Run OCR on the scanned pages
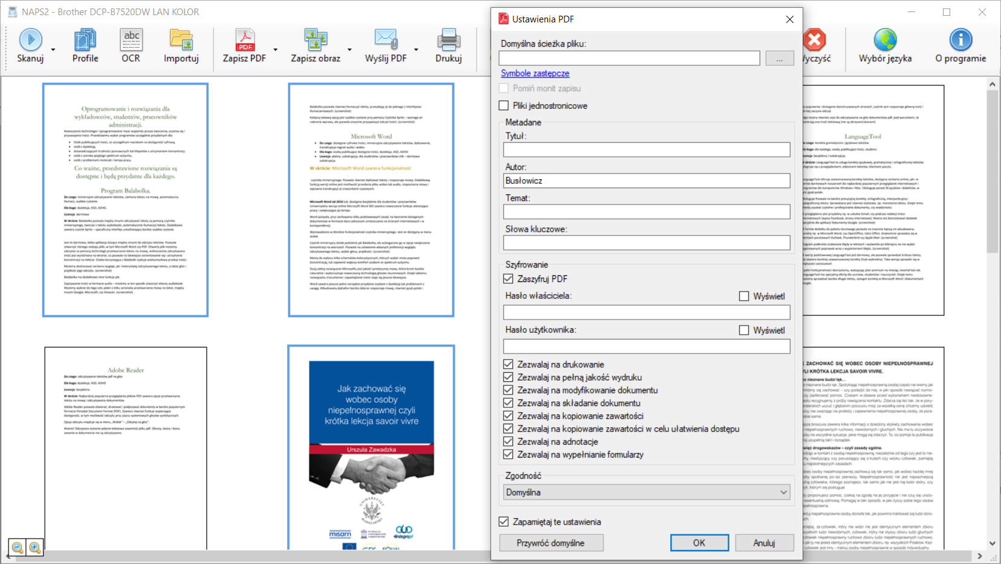The image size is (1001, 564). pos(130,45)
